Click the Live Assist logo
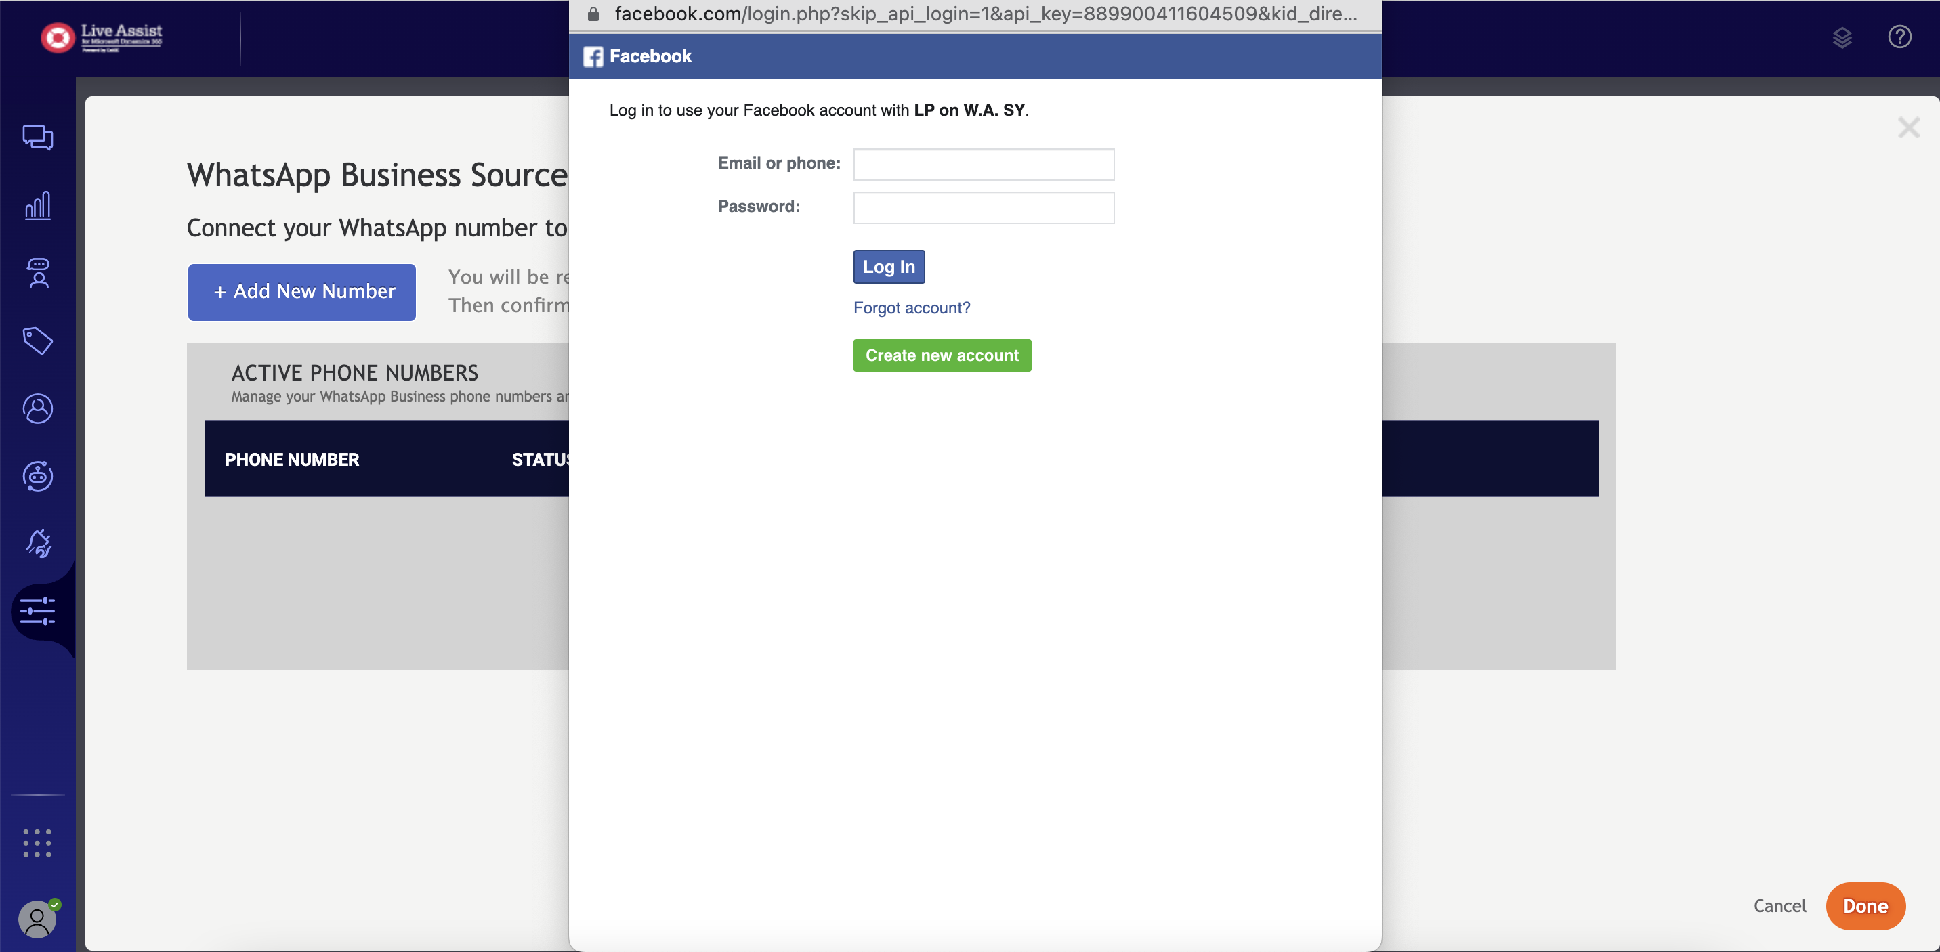The image size is (1940, 952). click(x=102, y=37)
